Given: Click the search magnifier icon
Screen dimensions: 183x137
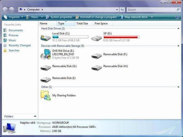Looking at the screenshot, I should pyautogui.click(x=178, y=9).
